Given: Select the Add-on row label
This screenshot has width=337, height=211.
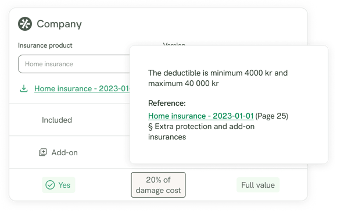Looking at the screenshot, I should pos(64,152).
